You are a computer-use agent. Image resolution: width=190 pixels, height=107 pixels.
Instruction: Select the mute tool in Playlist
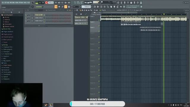tap(86, 10)
